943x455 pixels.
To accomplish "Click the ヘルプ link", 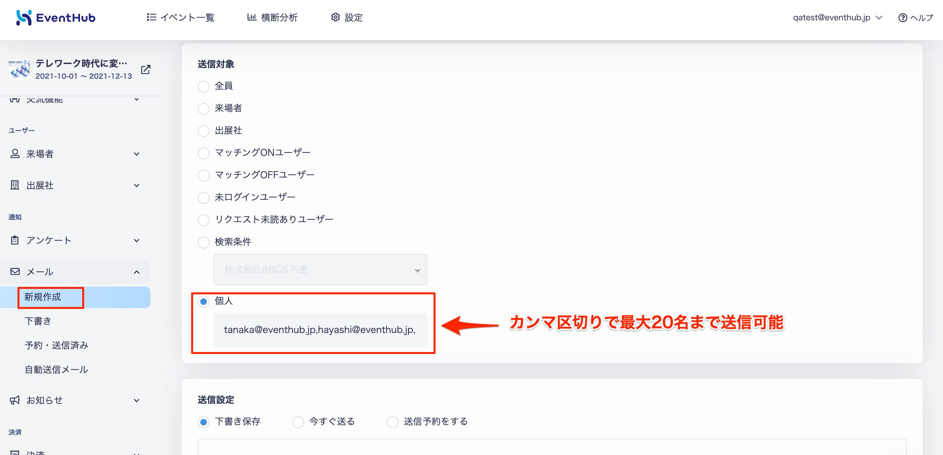I will (916, 18).
